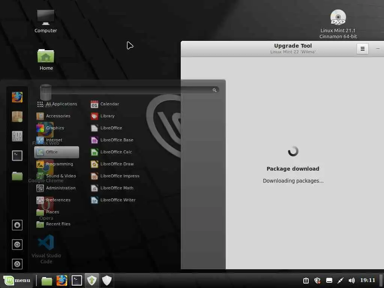Open LibreOffice Impress
This screenshot has height=288, width=384.
[115, 176]
